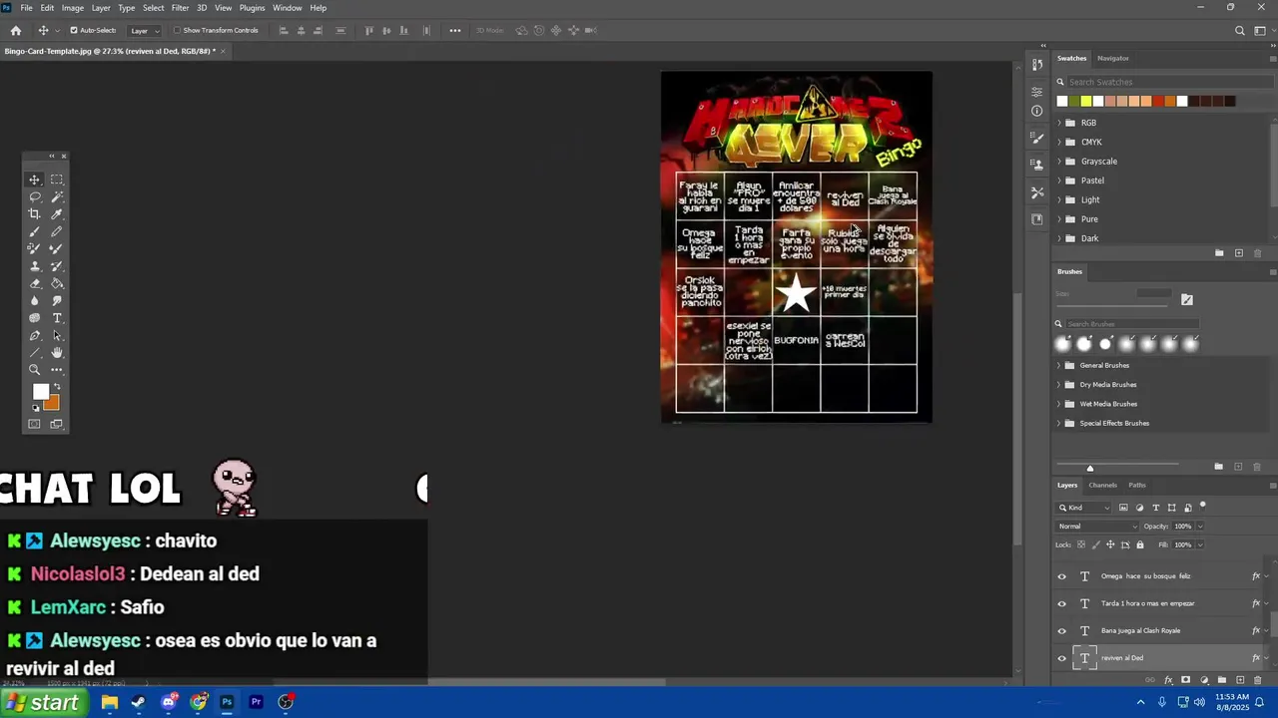Switch to the Navigator tab
Viewport: 1278px width, 718px height.
click(1113, 58)
